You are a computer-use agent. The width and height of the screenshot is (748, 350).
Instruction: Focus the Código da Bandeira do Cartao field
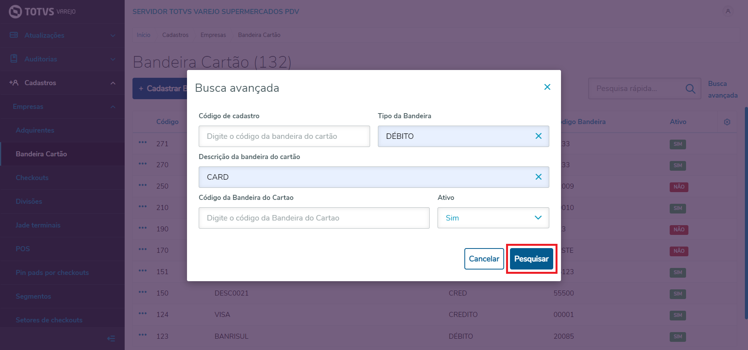pyautogui.click(x=314, y=218)
